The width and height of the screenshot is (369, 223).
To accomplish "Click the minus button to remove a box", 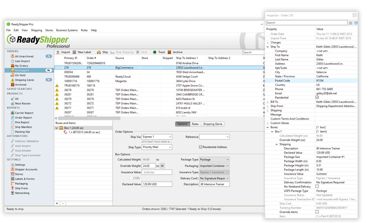I will [x=63, y=203].
